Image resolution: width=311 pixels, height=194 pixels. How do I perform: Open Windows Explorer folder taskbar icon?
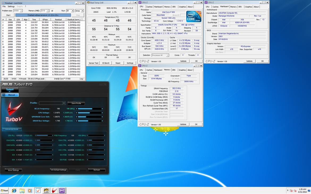pyautogui.click(x=22, y=191)
